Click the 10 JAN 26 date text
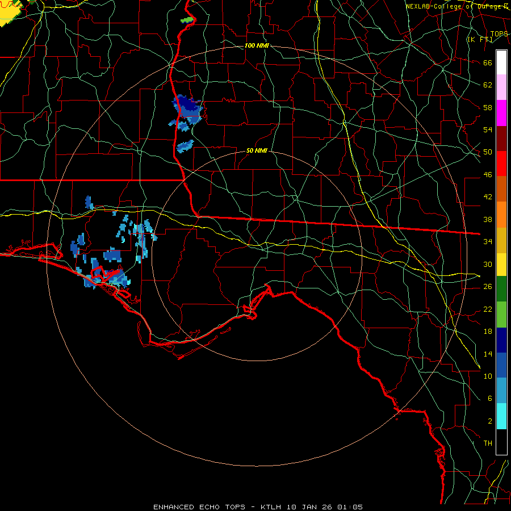The height and width of the screenshot is (511, 511). pos(311,507)
